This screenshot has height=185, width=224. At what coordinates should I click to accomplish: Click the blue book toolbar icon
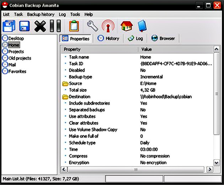(x=142, y=26)
